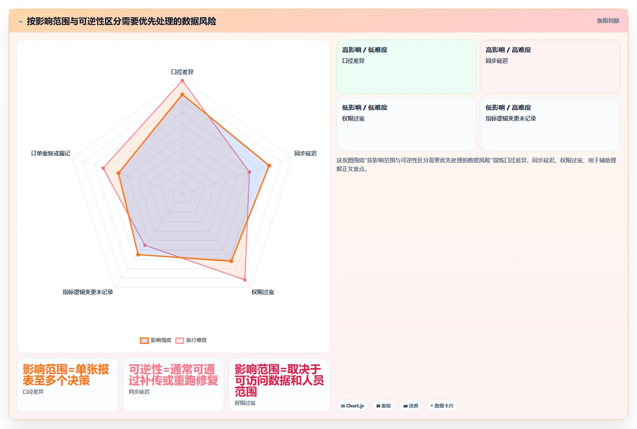Select the 权限过宽 axis label on the radar chart

pos(263,292)
